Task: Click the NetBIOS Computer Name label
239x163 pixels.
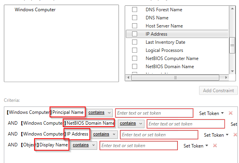Action: pyautogui.click(x=172, y=58)
